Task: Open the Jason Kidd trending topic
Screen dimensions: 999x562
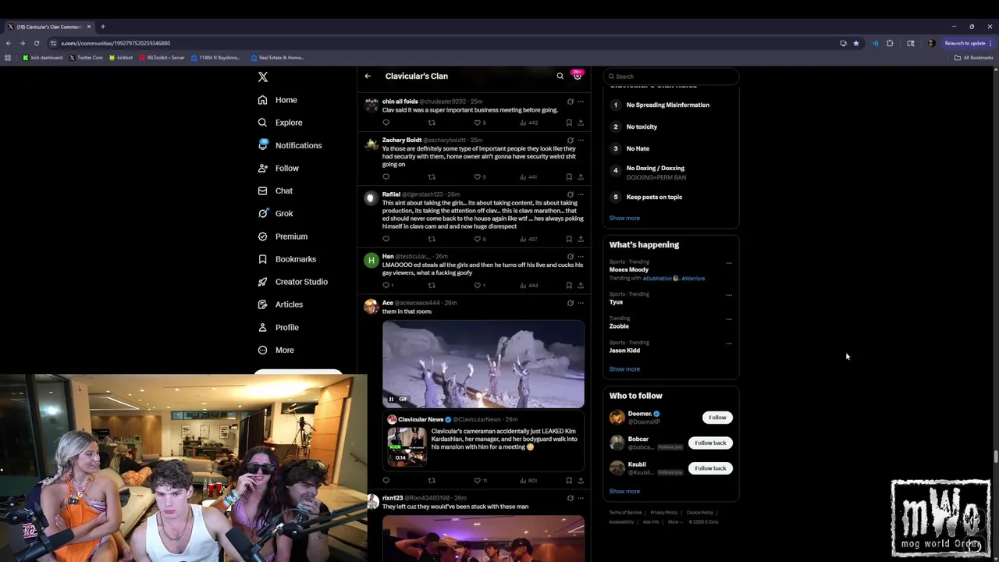Action: 624,350
